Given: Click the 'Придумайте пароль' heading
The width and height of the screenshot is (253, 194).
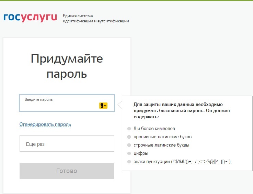Looking at the screenshot, I should (67, 66).
